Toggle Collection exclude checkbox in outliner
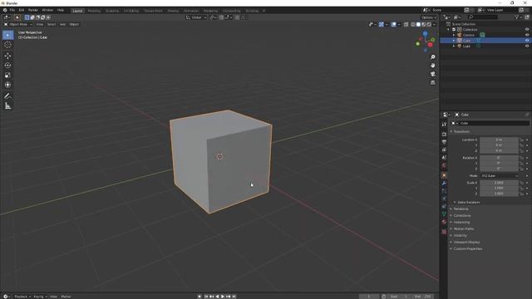This screenshot has width=532, height=299. (x=454, y=30)
